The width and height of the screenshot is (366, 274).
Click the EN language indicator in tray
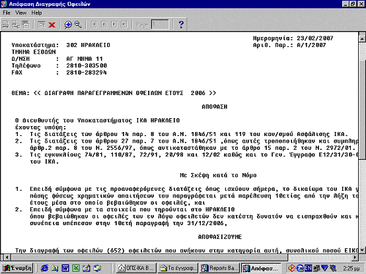pyautogui.click(x=308, y=268)
